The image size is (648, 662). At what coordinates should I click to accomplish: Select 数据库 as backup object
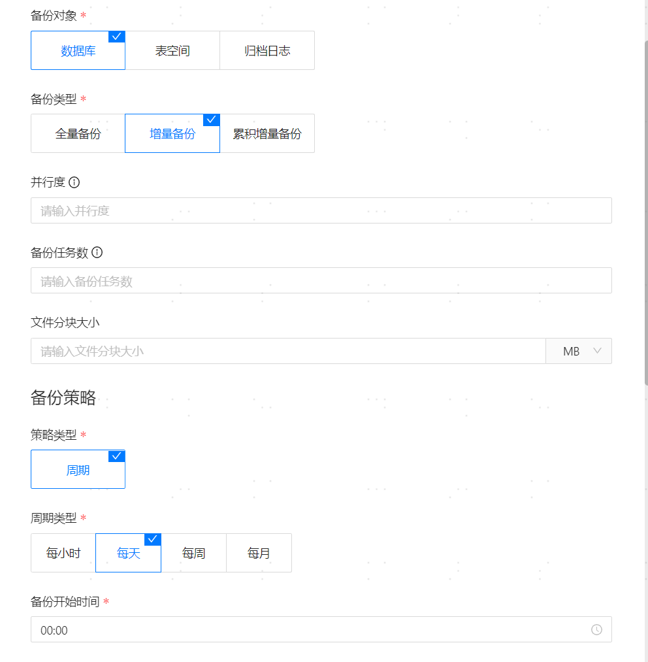pyautogui.click(x=78, y=51)
